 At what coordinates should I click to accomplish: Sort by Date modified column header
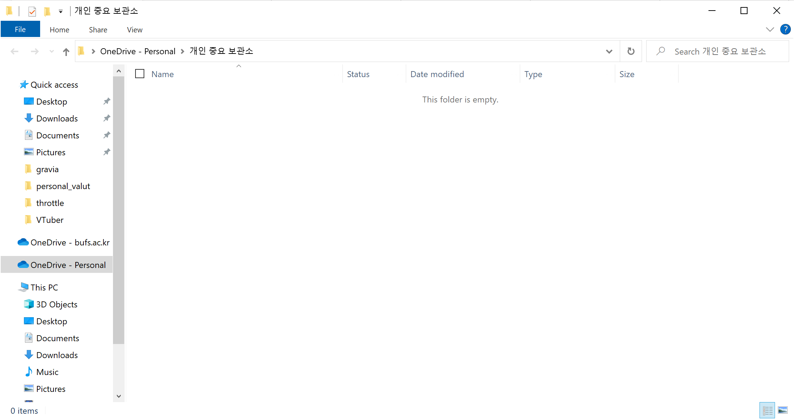437,74
